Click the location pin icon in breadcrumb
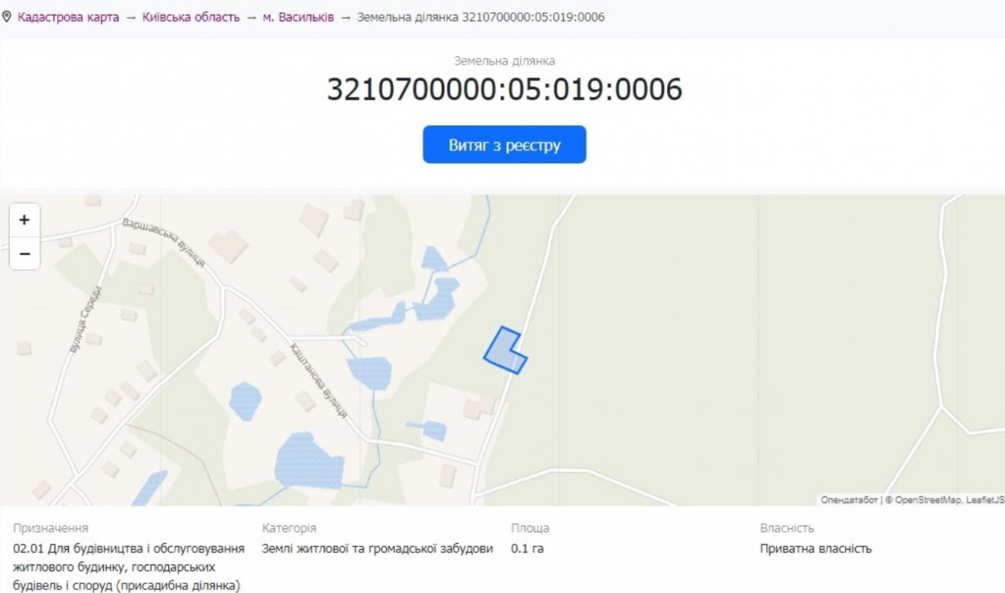 click(x=7, y=16)
